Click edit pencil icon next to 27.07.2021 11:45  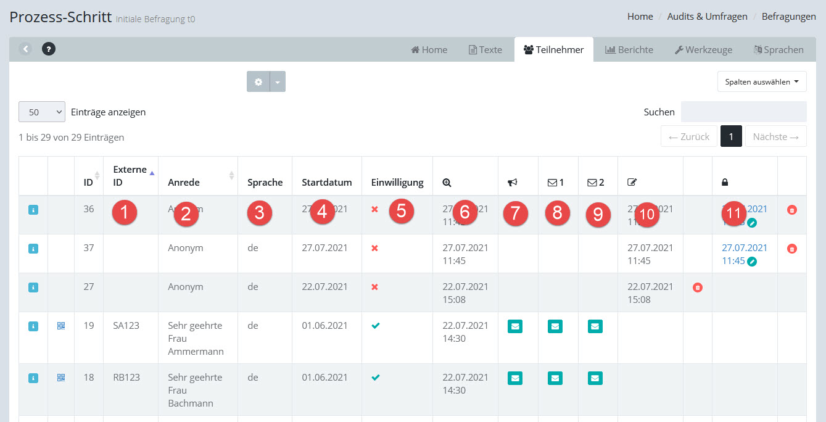click(x=752, y=262)
